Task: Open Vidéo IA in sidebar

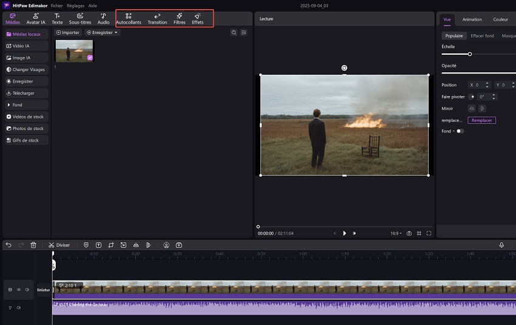Action: click(x=27, y=46)
